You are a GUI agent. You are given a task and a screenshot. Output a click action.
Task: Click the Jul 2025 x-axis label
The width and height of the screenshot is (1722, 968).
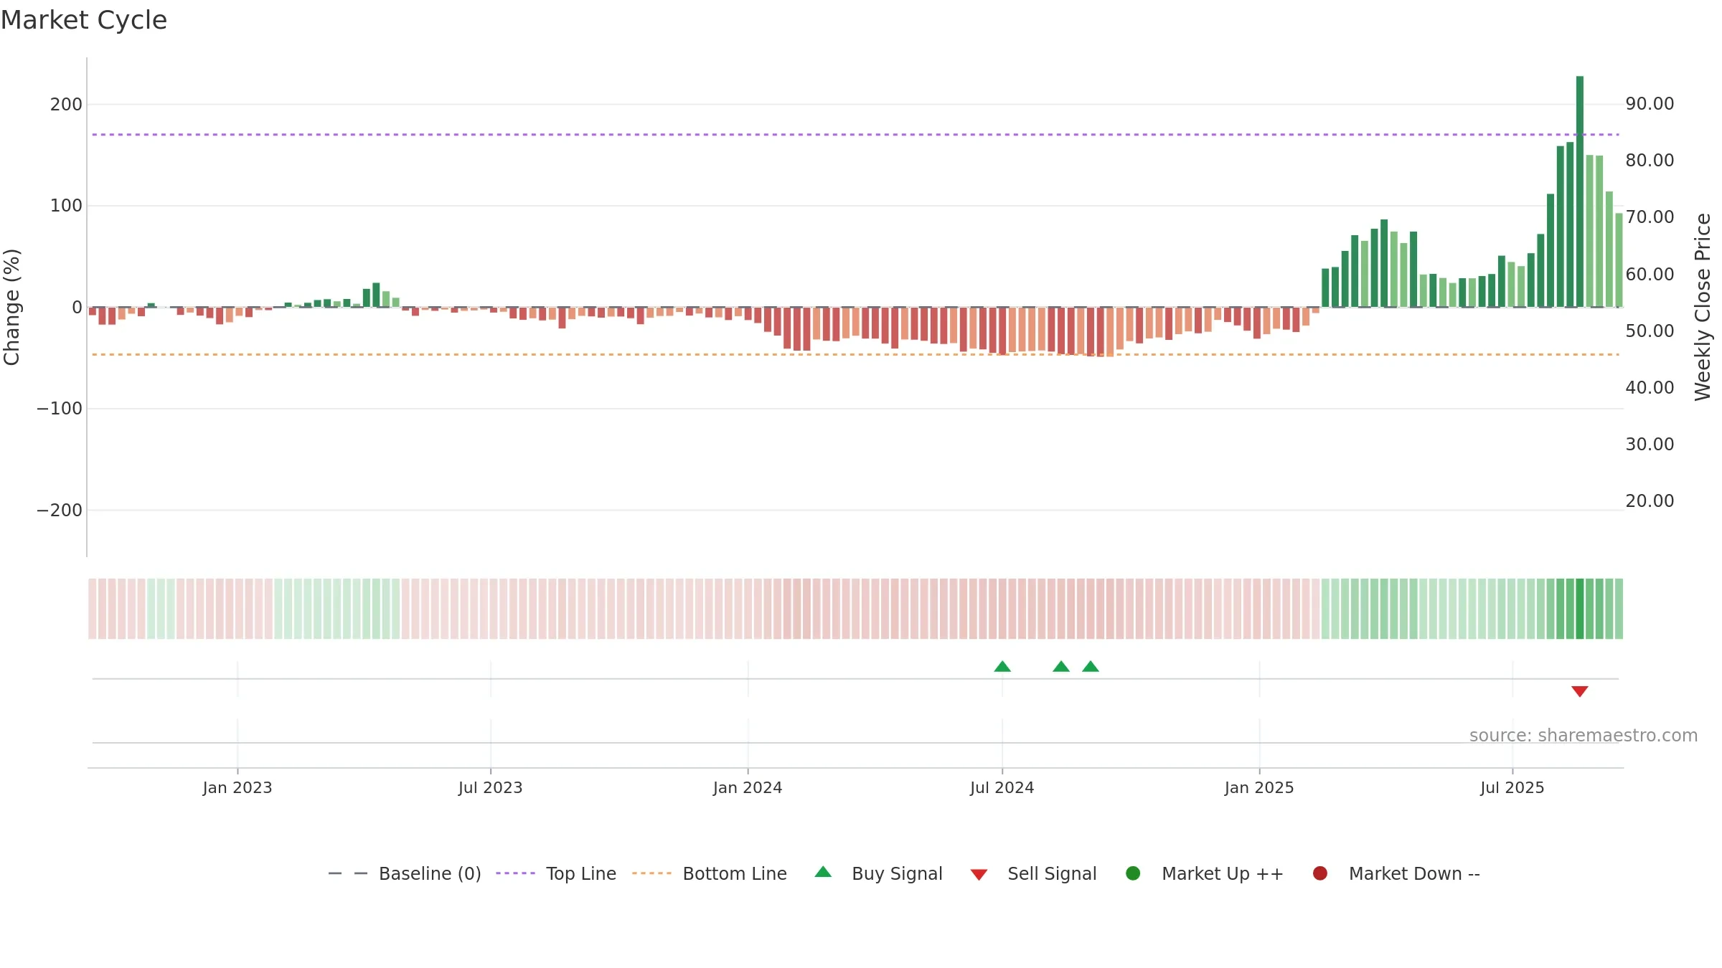(x=1512, y=788)
